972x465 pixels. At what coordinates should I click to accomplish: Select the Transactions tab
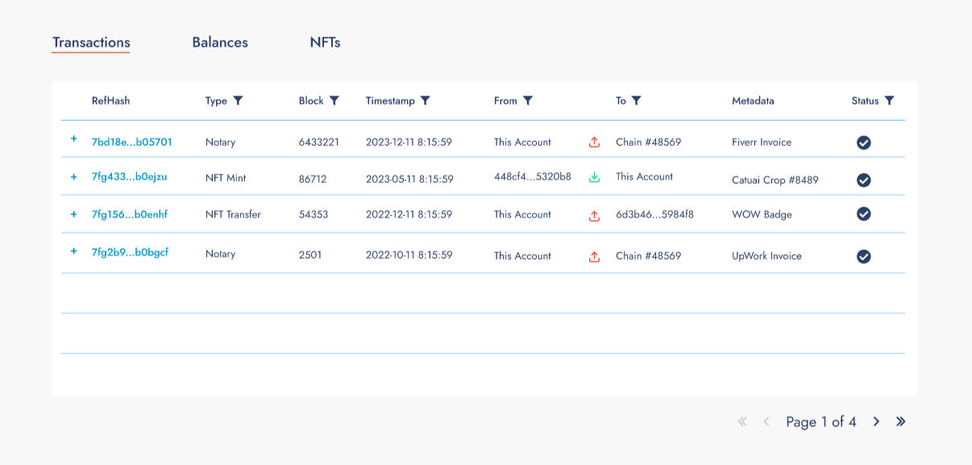(91, 43)
